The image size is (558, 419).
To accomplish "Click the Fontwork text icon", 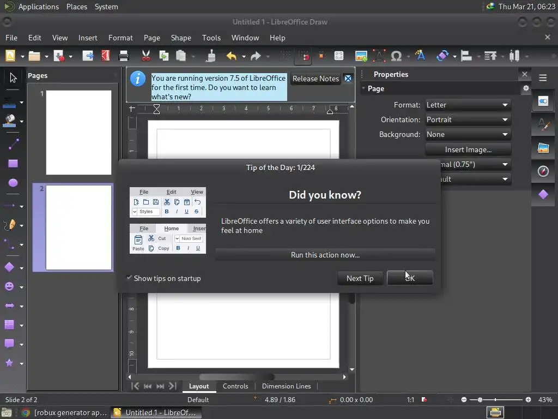I will (x=420, y=55).
